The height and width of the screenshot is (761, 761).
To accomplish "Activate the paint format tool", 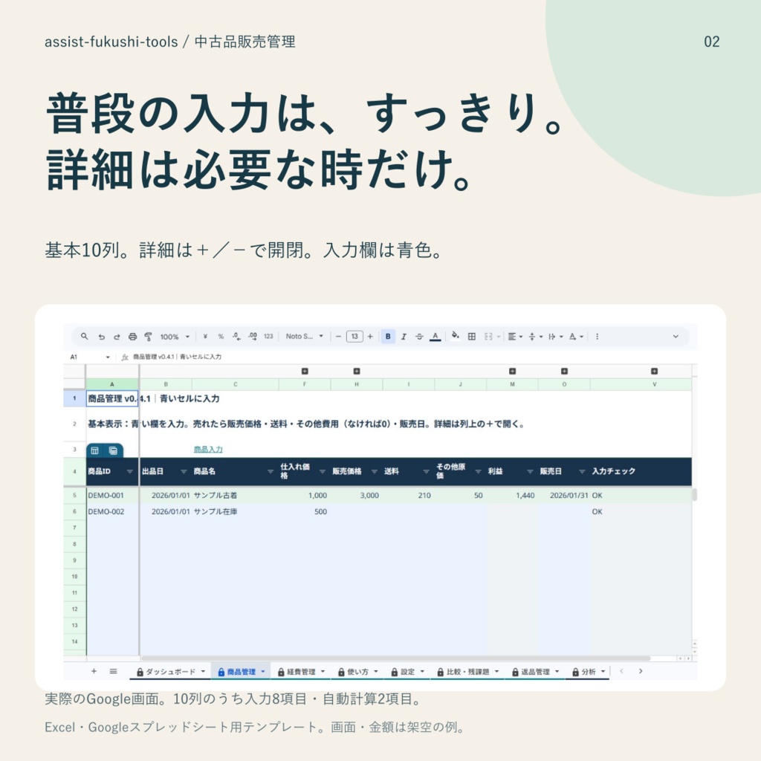I will (x=148, y=337).
